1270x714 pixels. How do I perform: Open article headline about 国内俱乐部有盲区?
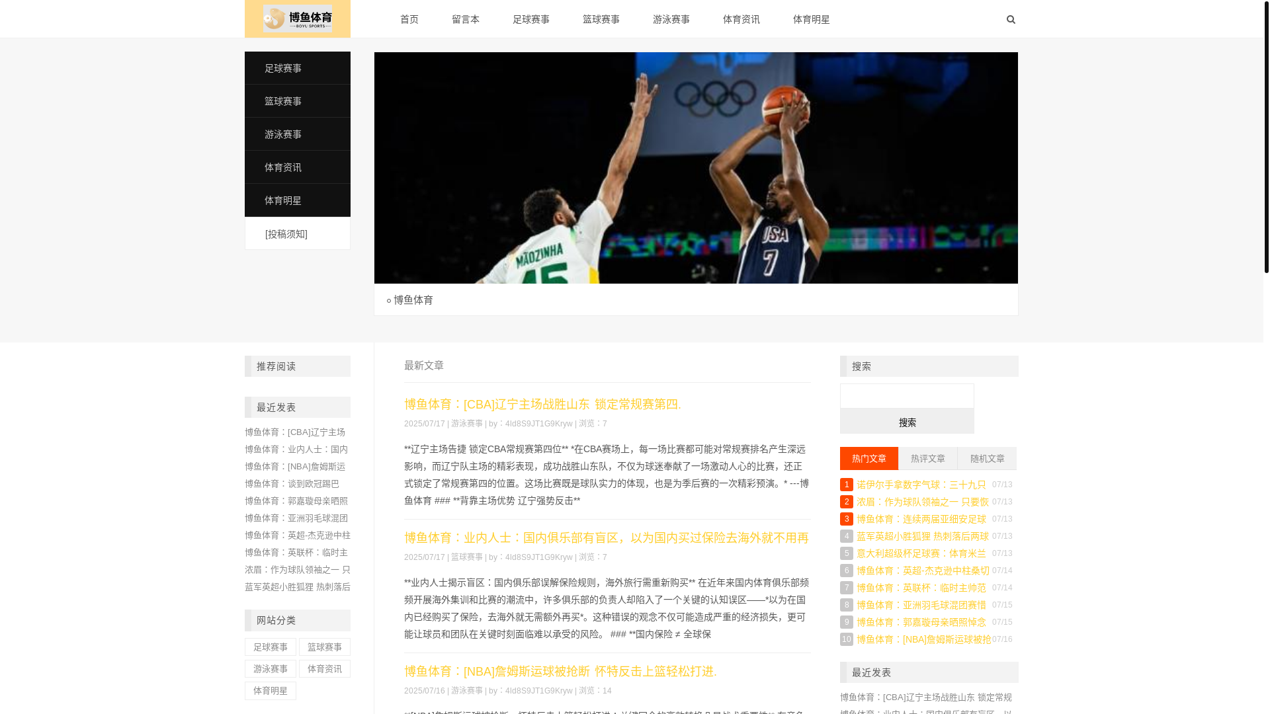[x=607, y=537]
